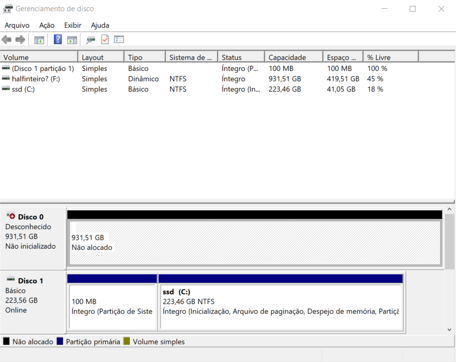Sort by the Espaço... column header

pyautogui.click(x=344, y=57)
